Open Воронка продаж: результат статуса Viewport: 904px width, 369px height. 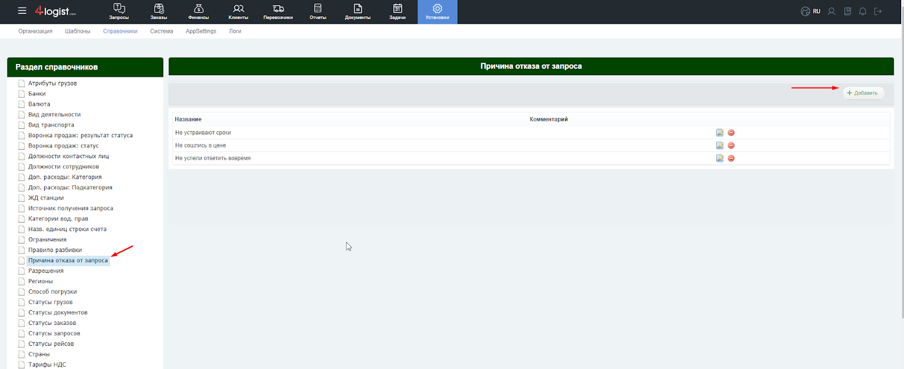coord(80,136)
